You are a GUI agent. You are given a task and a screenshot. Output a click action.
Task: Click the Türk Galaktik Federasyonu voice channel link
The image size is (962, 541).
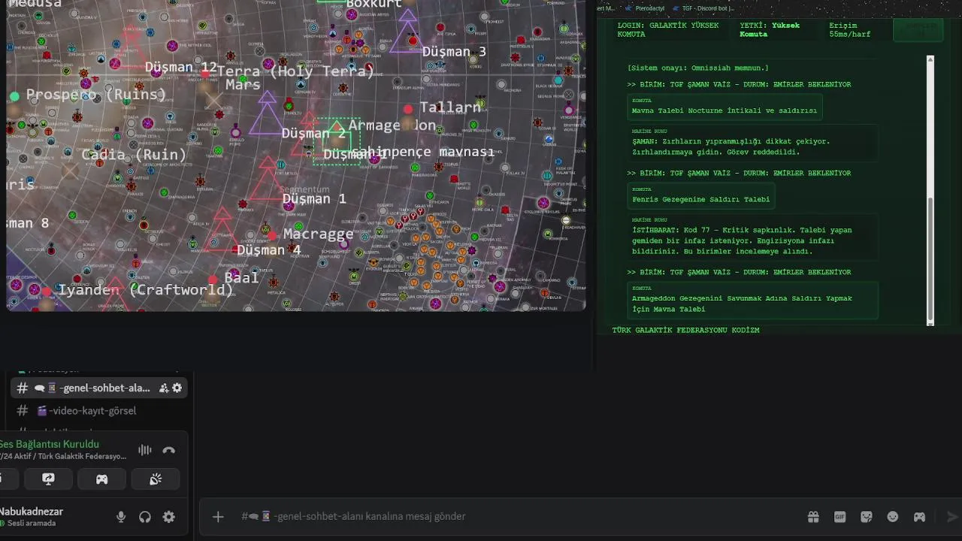click(x=63, y=456)
